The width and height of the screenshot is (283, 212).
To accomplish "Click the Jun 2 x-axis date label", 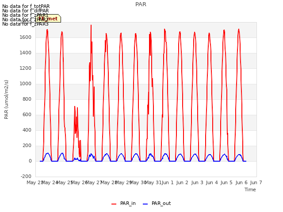I will pyautogui.click(x=182, y=182).
